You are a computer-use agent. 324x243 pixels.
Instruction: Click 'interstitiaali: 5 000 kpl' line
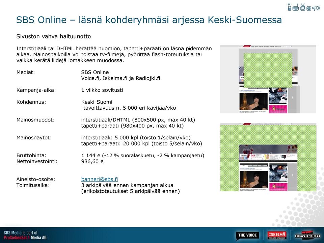(x=136, y=138)
